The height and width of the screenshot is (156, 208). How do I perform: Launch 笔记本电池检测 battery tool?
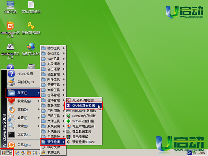click(x=84, y=126)
